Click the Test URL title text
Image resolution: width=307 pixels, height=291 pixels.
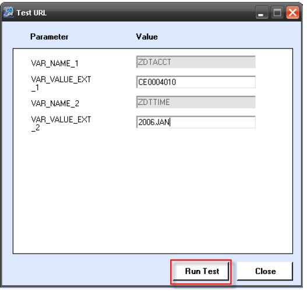tap(31, 13)
